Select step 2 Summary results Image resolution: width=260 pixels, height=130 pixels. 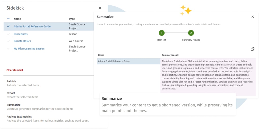tap(191, 33)
